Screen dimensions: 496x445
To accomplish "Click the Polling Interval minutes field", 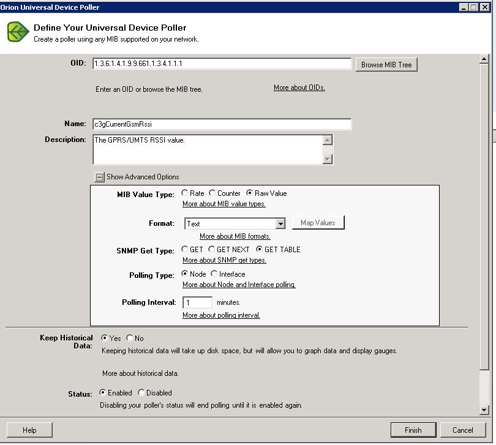I will tap(197, 302).
